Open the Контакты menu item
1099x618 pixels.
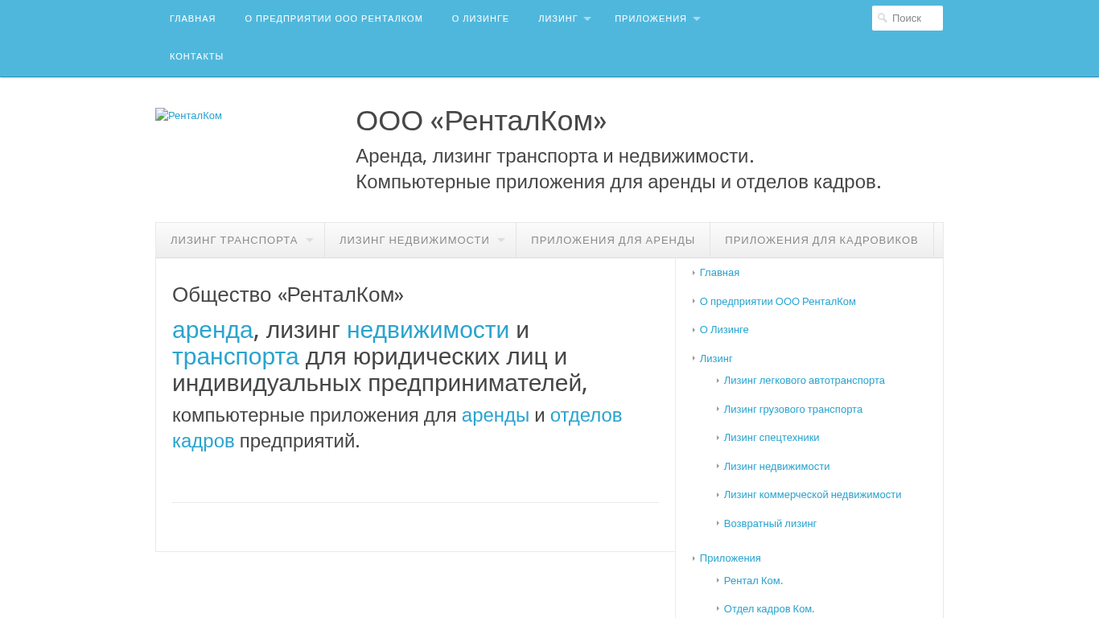196,56
